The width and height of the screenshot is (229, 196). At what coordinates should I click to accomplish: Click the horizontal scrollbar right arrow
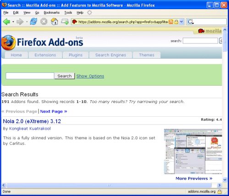coord(219,185)
